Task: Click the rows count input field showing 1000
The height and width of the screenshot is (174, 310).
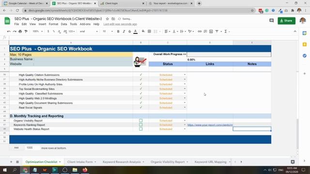Action: point(32,148)
